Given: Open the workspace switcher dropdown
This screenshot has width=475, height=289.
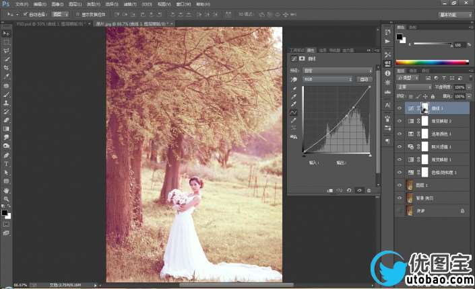Looking at the screenshot, I should coord(455,15).
